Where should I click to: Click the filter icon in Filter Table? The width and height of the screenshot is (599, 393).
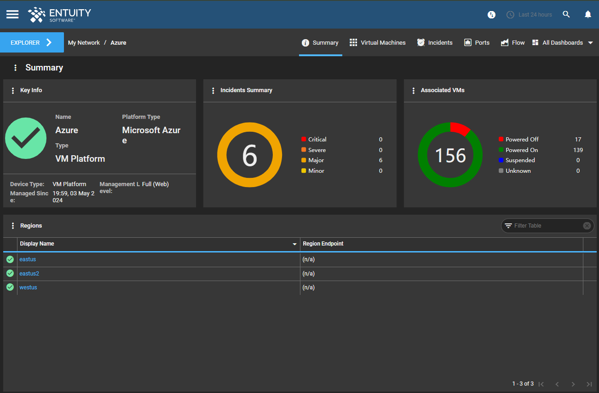pyautogui.click(x=508, y=226)
